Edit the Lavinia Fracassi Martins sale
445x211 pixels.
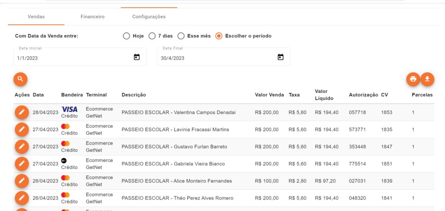click(21, 129)
